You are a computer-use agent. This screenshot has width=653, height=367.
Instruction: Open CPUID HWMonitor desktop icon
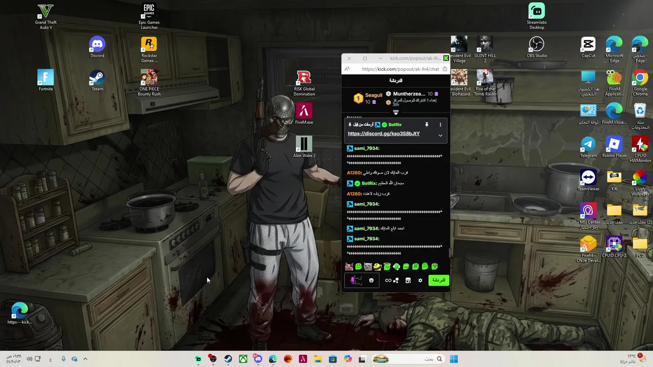click(x=640, y=149)
